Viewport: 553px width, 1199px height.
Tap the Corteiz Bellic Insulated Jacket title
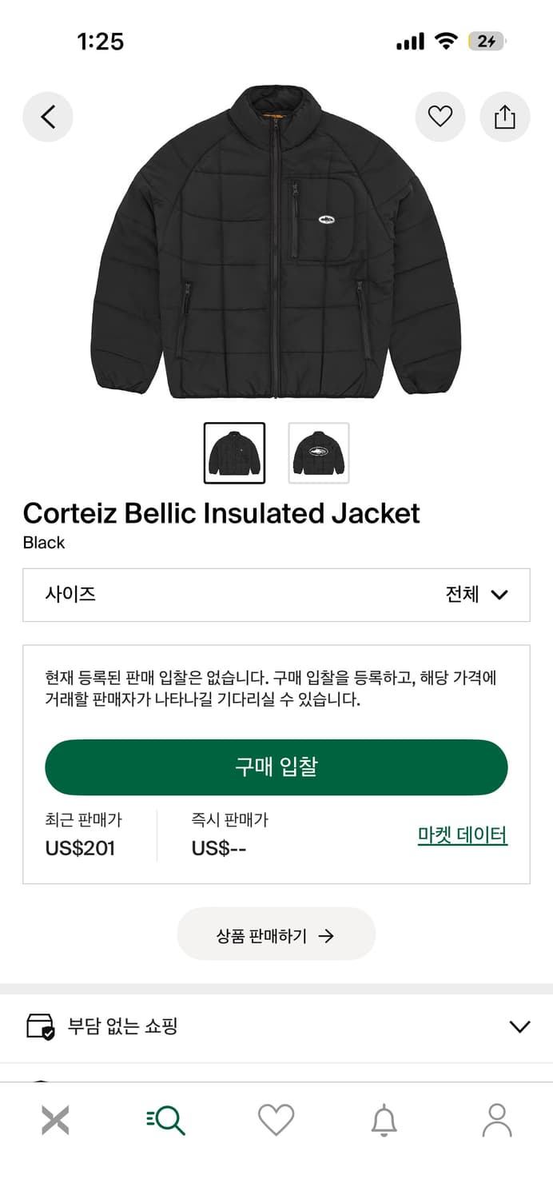(221, 513)
